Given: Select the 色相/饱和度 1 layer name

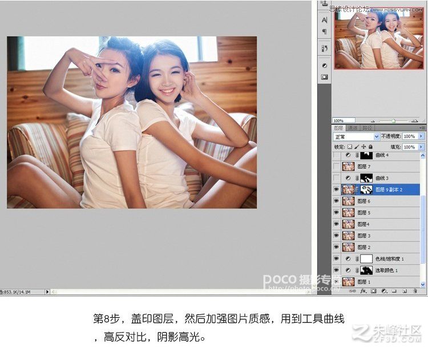Looking at the screenshot, I should pyautogui.click(x=390, y=259).
